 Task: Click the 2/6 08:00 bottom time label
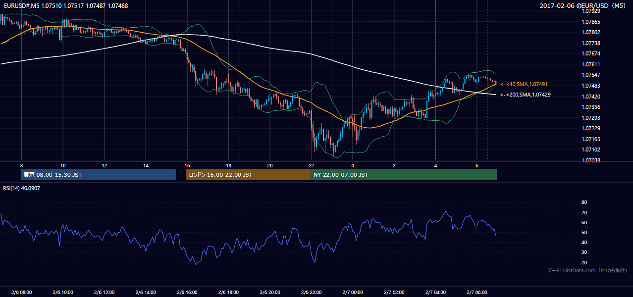(21, 293)
